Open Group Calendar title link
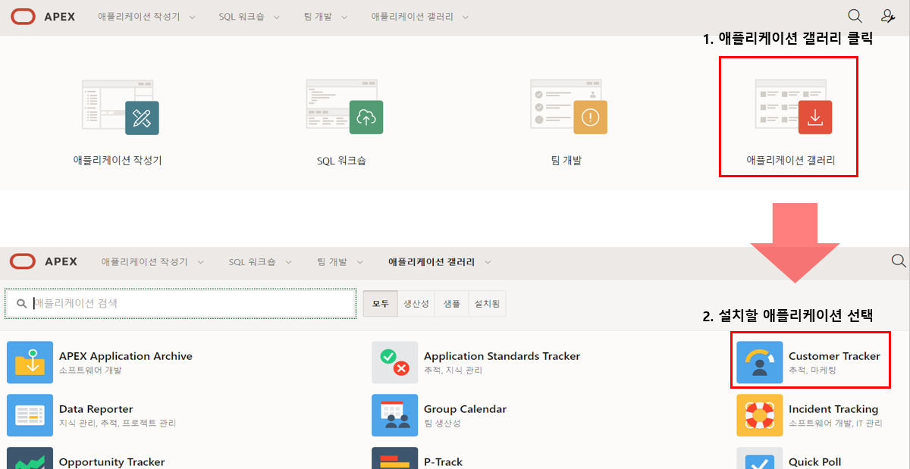Screen dimensions: 910x469 pyautogui.click(x=465, y=409)
